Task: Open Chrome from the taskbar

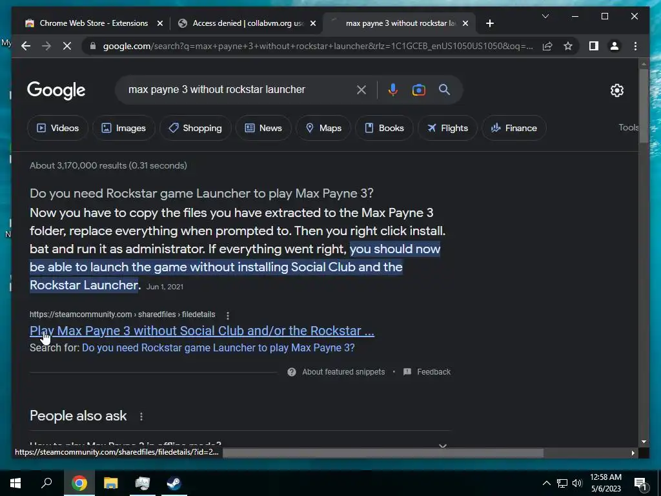Action: [x=79, y=483]
